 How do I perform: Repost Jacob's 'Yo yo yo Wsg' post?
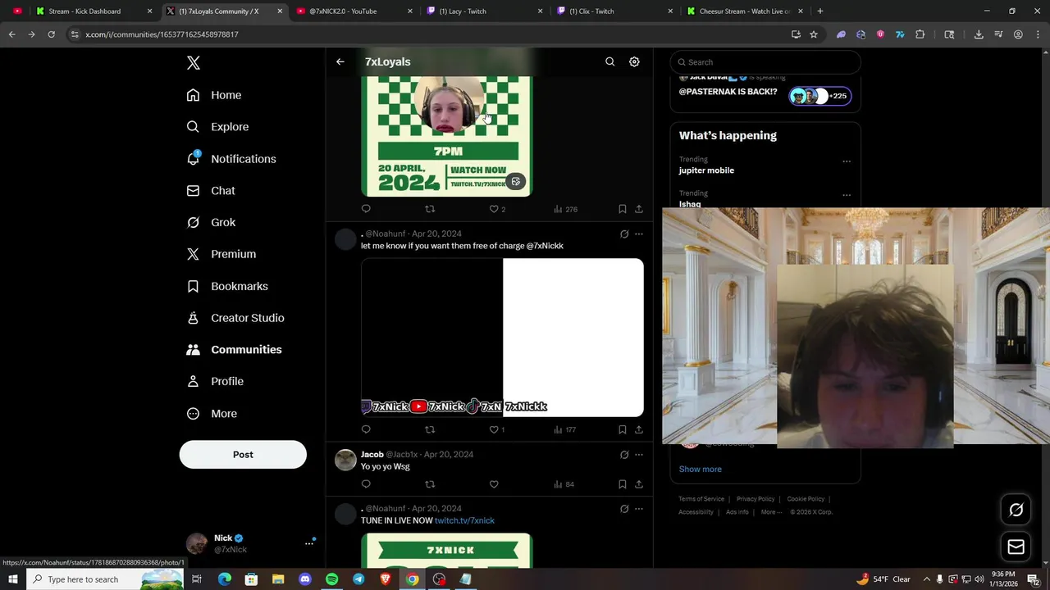430,484
